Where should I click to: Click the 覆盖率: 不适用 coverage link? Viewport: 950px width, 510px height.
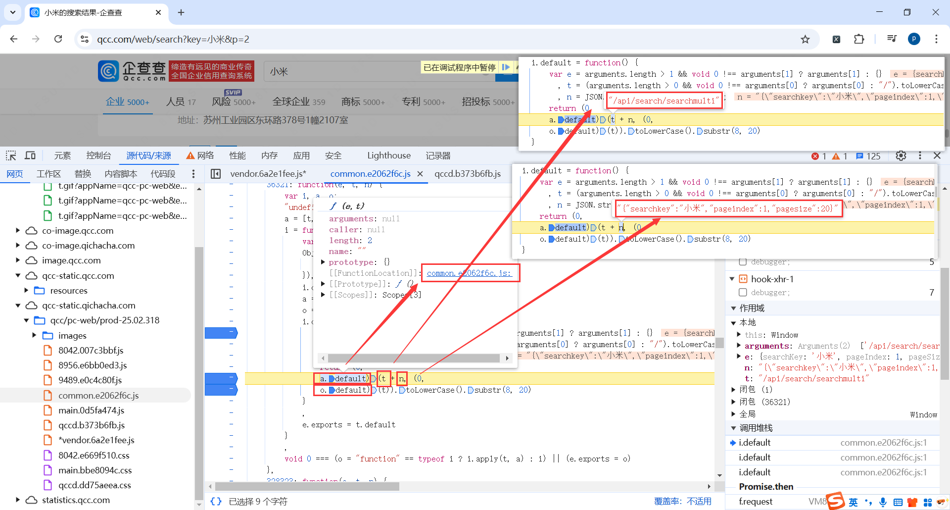click(x=683, y=502)
